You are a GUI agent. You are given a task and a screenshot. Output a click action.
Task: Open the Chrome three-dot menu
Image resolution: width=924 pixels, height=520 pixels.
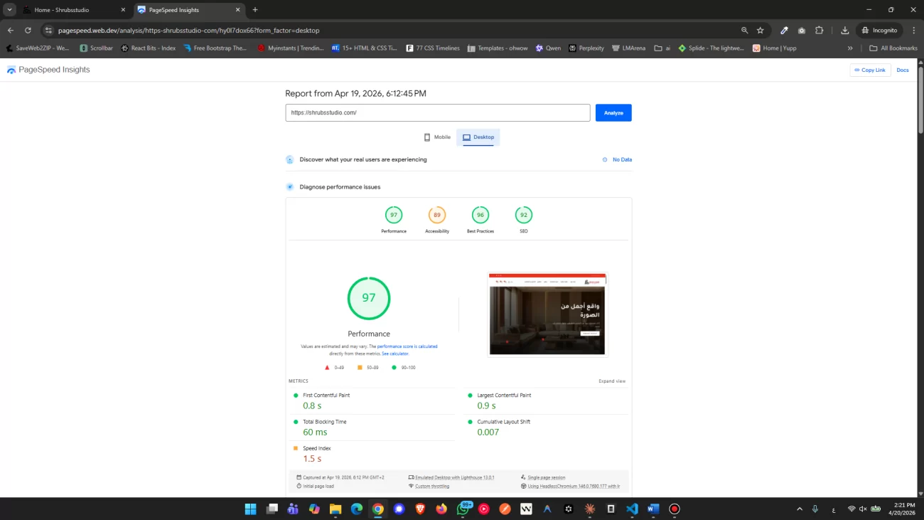point(914,31)
